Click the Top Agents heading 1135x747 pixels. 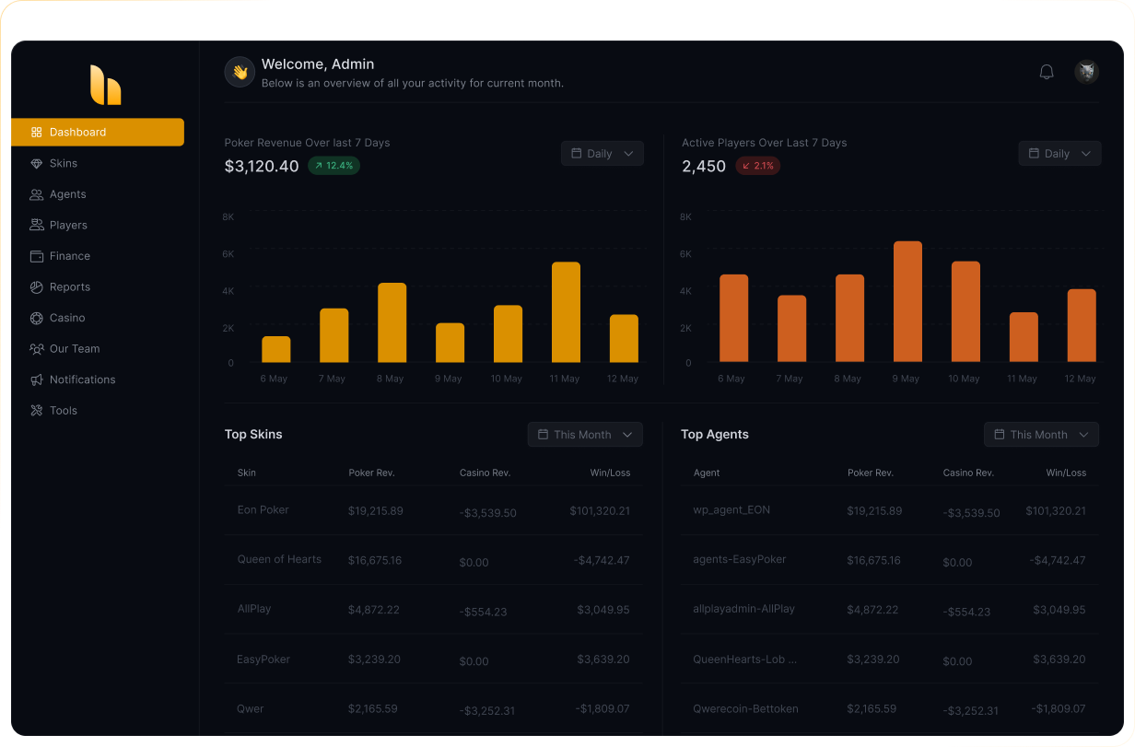click(715, 435)
